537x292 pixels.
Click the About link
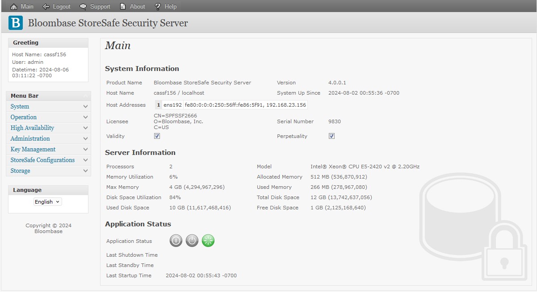pos(138,7)
